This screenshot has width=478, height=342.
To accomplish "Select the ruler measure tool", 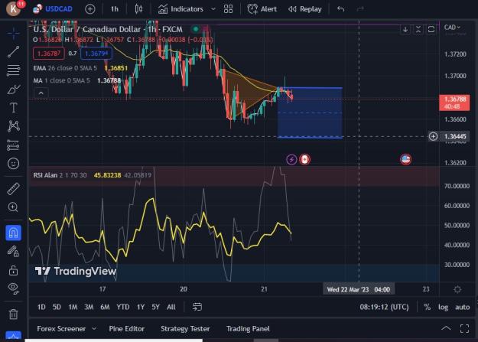I will 14,188.
